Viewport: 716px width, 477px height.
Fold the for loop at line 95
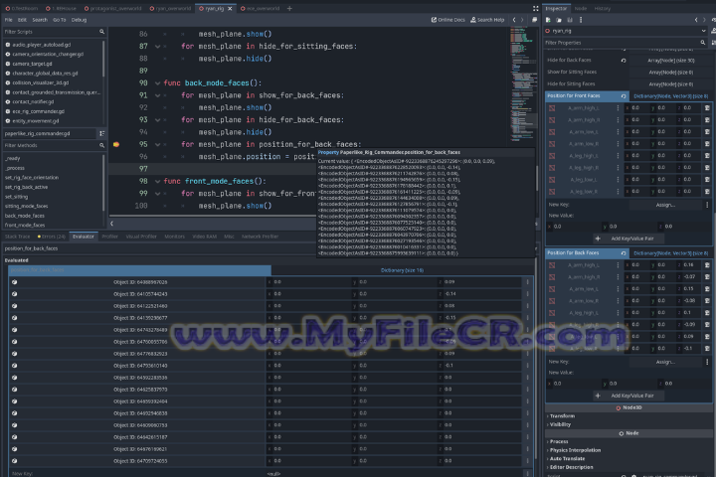(x=157, y=144)
